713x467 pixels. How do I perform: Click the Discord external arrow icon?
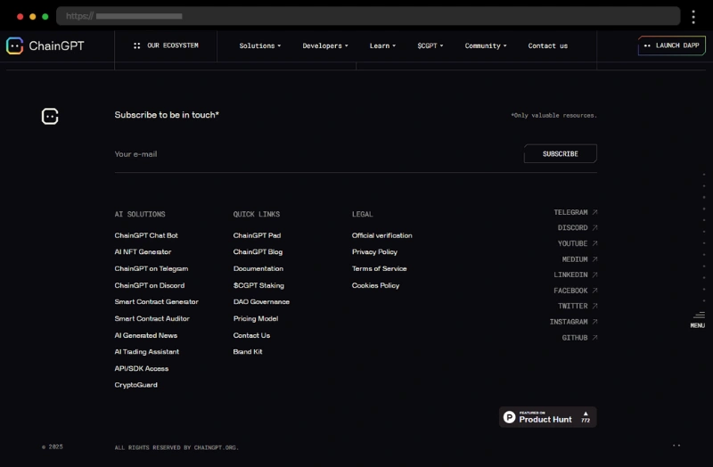click(x=594, y=228)
